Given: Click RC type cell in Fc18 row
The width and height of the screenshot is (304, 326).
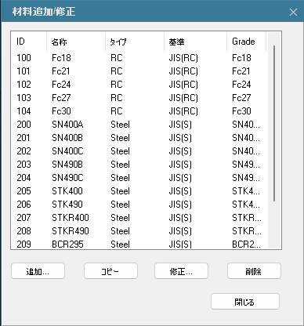Looking at the screenshot, I should point(117,58).
